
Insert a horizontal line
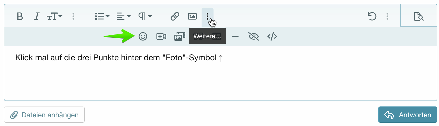coord(235,36)
